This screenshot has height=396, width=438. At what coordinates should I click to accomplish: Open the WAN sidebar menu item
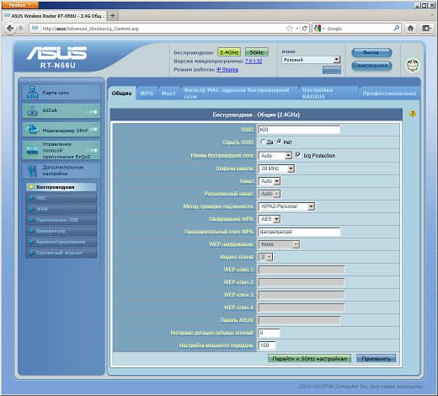pos(61,209)
